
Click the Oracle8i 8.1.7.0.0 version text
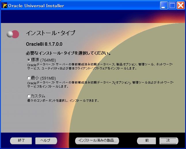pos(44,44)
